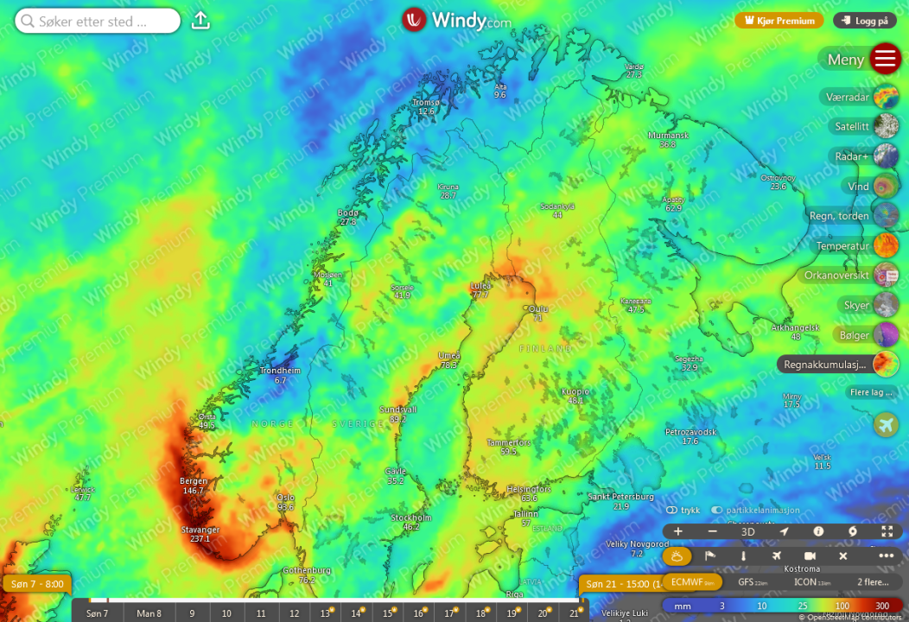Select the Temperatur layer icon
The image size is (909, 622).
[x=885, y=245]
